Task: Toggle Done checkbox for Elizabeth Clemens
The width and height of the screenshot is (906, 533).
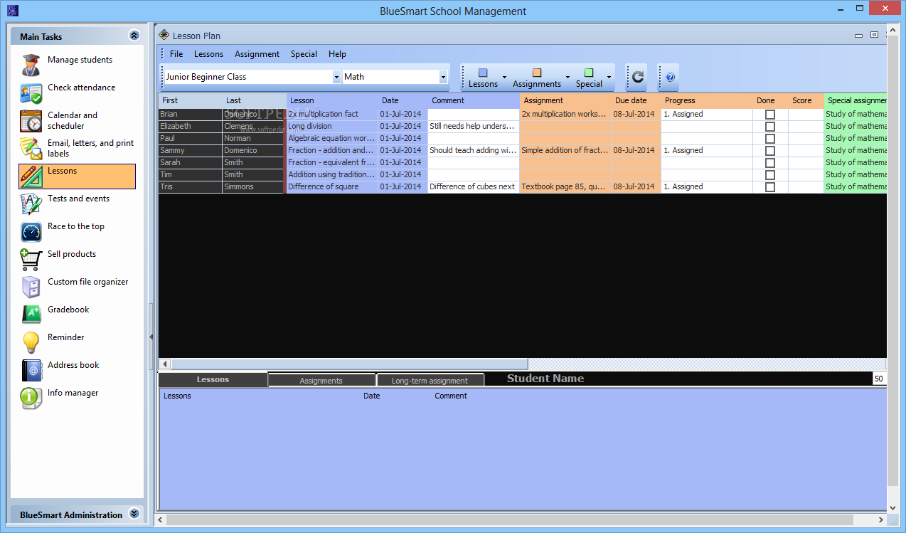Action: [x=770, y=127]
